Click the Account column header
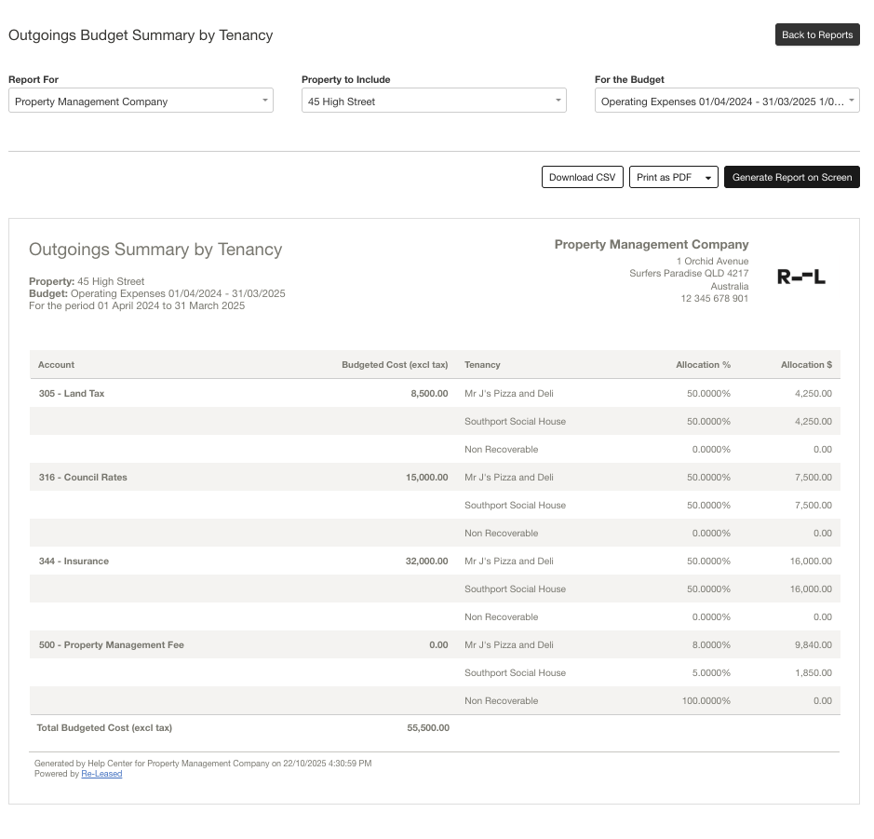Image resolution: width=874 pixels, height=839 pixels. point(57,365)
